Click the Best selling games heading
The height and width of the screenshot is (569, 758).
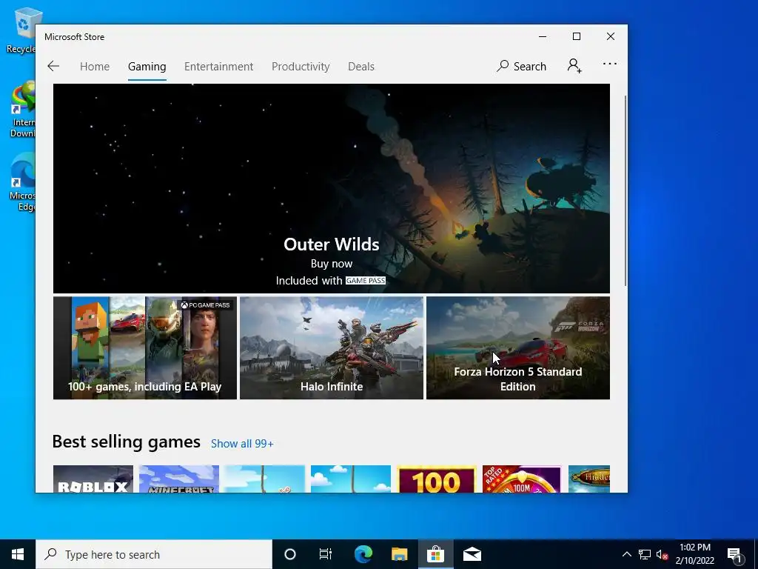(126, 442)
